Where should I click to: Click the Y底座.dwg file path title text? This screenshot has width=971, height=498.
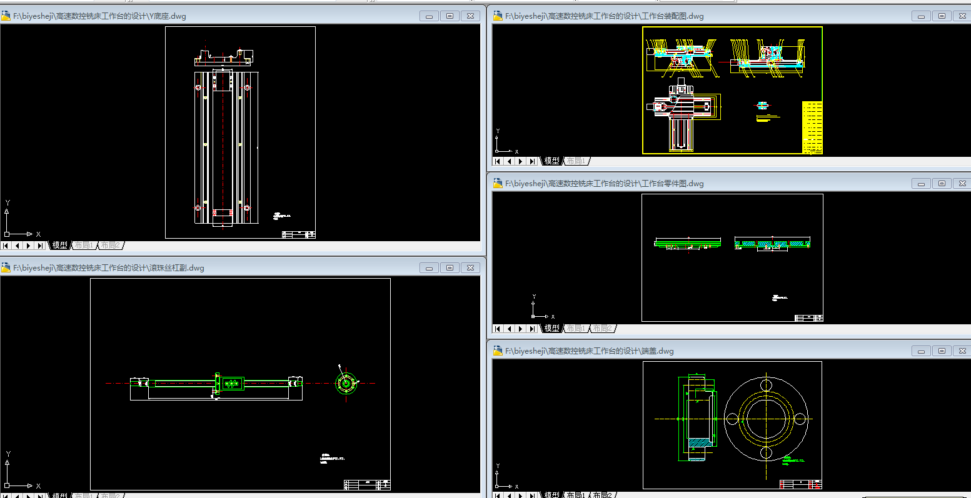[100, 16]
